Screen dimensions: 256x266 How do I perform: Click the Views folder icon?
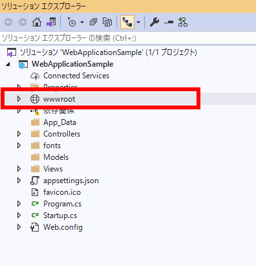point(35,169)
